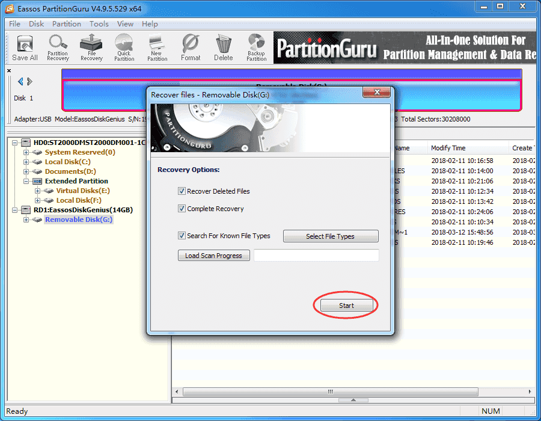The height and width of the screenshot is (421, 541).
Task: Open the Tools menu
Action: point(99,24)
